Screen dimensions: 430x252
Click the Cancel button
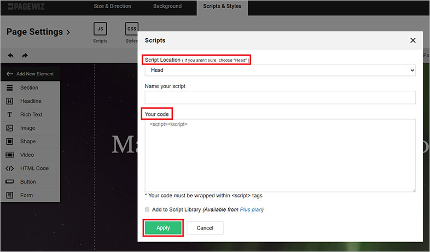coord(205,228)
